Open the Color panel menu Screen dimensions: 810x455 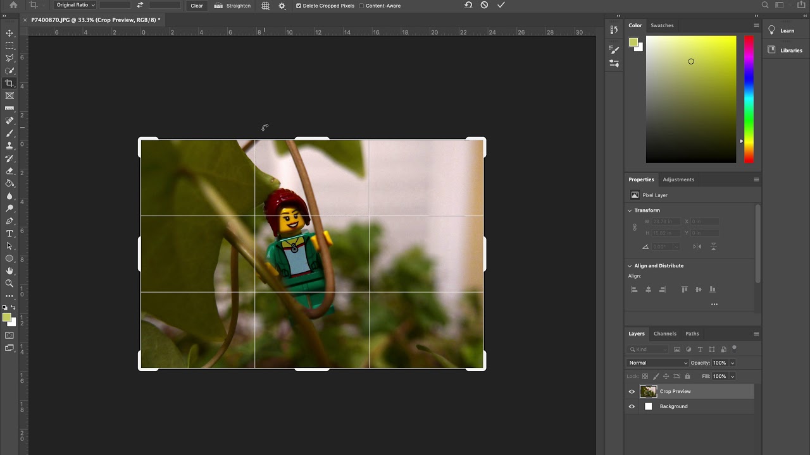756,25
